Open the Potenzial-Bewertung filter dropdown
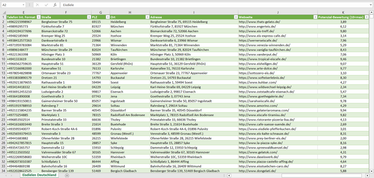374x178 pixels. point(366,17)
